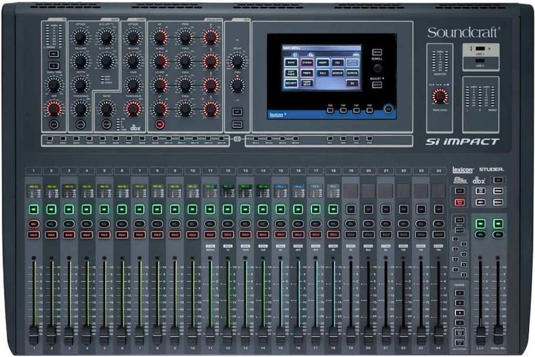Open FADER SETUP on the touchscreen
Image resolution: width=535 pixels, height=357 pixels.
[307, 83]
